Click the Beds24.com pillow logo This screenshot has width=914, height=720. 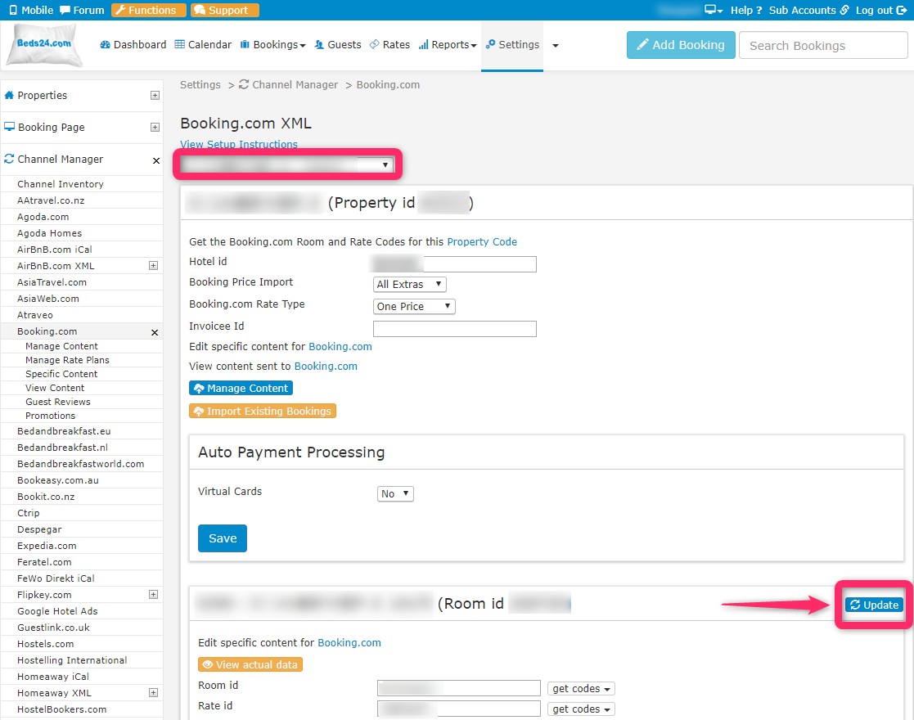coord(43,45)
